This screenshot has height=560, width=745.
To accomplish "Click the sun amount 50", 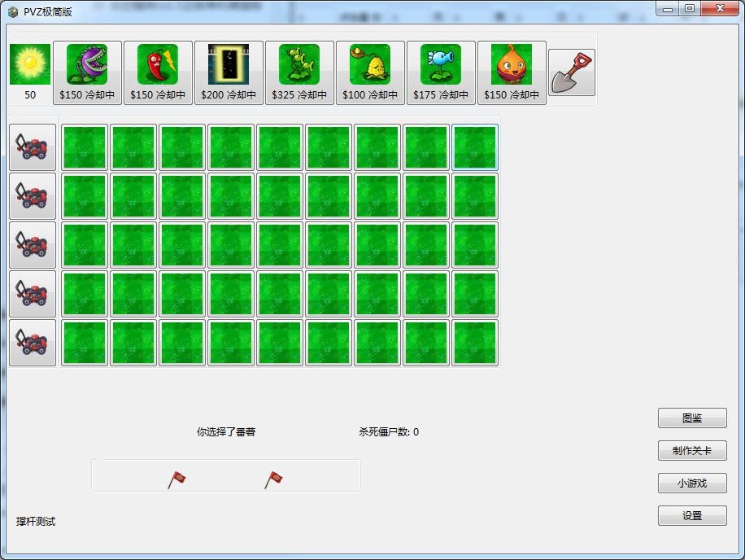I will pos(30,94).
